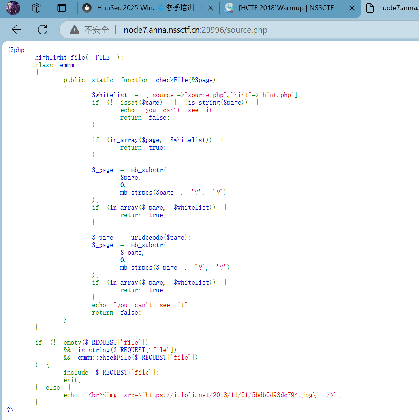This screenshot has height=420, width=419.
Task: Click the 不安全 security label
Action: pyautogui.click(x=96, y=30)
